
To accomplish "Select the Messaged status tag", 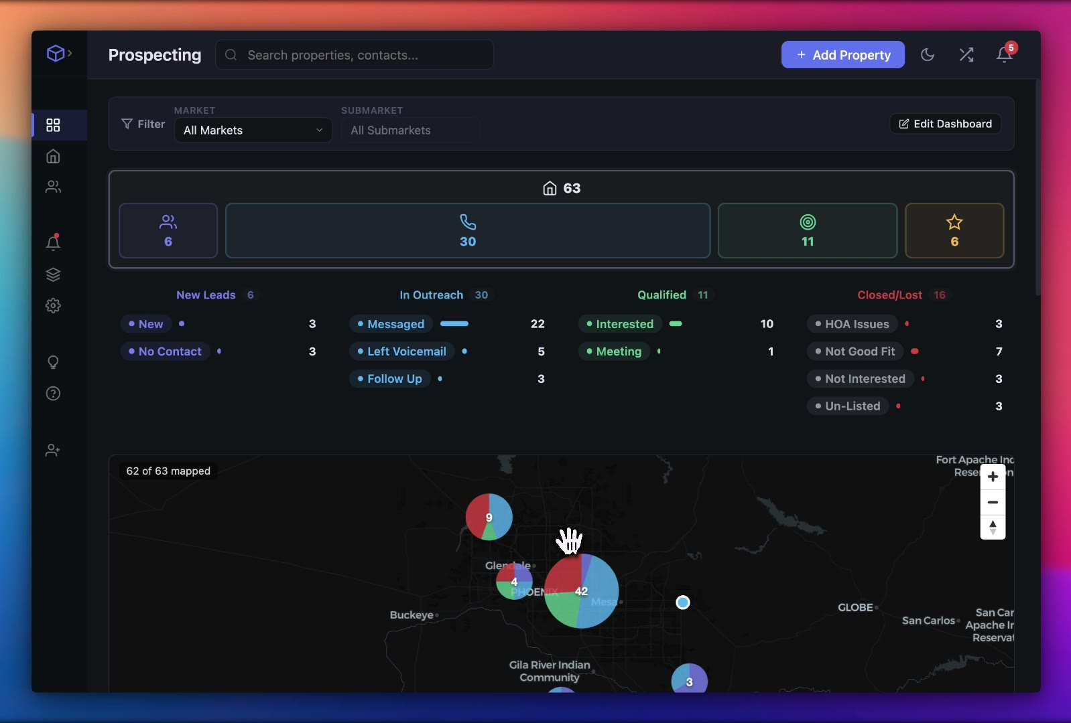I will tap(391, 324).
